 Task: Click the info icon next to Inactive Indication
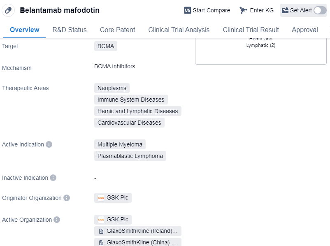[x=53, y=178]
